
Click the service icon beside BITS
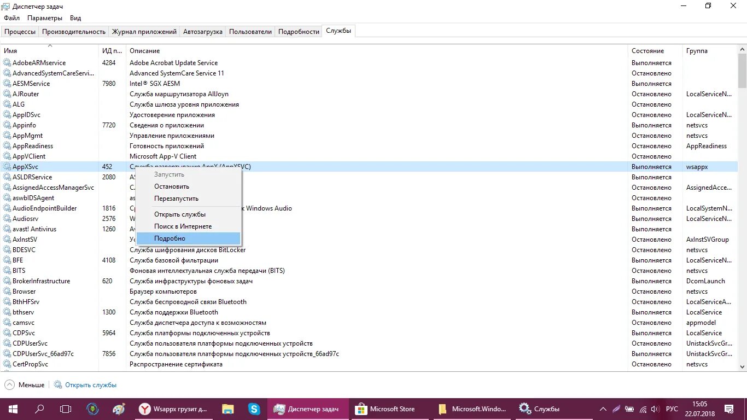coord(7,271)
